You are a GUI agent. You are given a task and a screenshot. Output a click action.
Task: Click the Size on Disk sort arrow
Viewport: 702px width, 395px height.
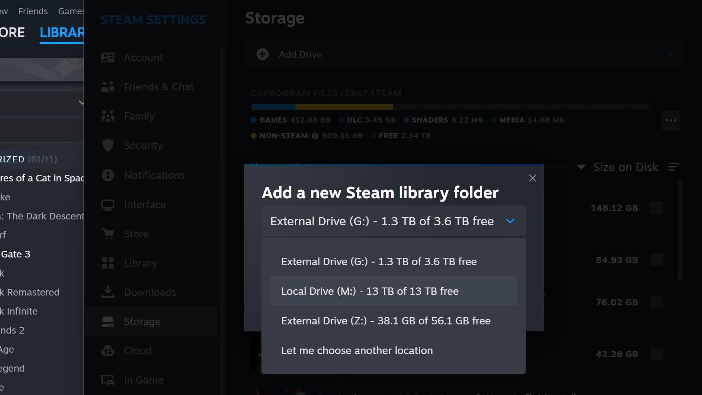(581, 167)
